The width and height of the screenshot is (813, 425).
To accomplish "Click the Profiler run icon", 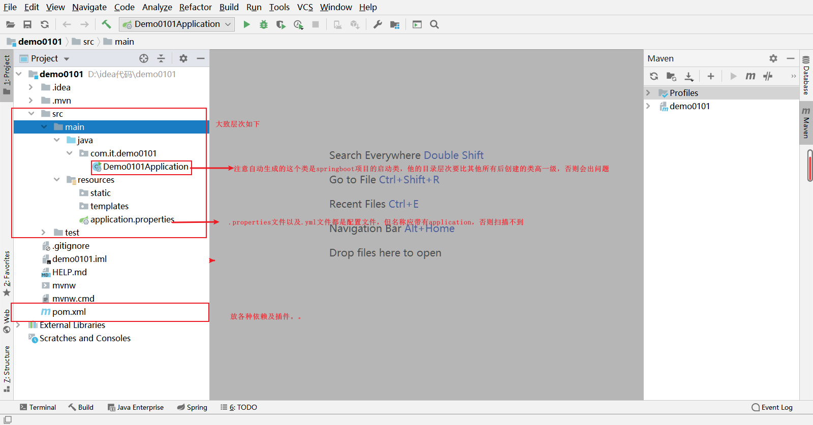I will (x=298, y=24).
